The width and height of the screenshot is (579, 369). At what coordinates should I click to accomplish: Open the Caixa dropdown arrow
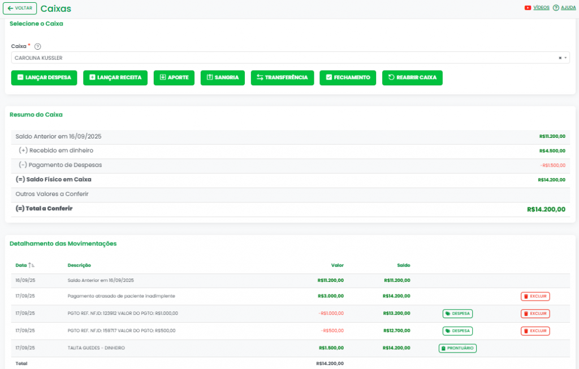pos(565,58)
